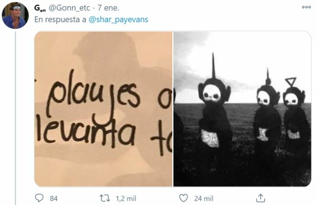Open the @shar_payevans mention link
This screenshot has width=317, height=205.
(x=119, y=20)
